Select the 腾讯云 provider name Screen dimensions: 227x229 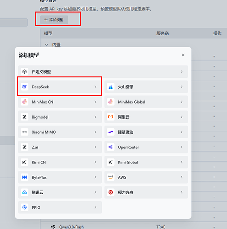(38, 192)
